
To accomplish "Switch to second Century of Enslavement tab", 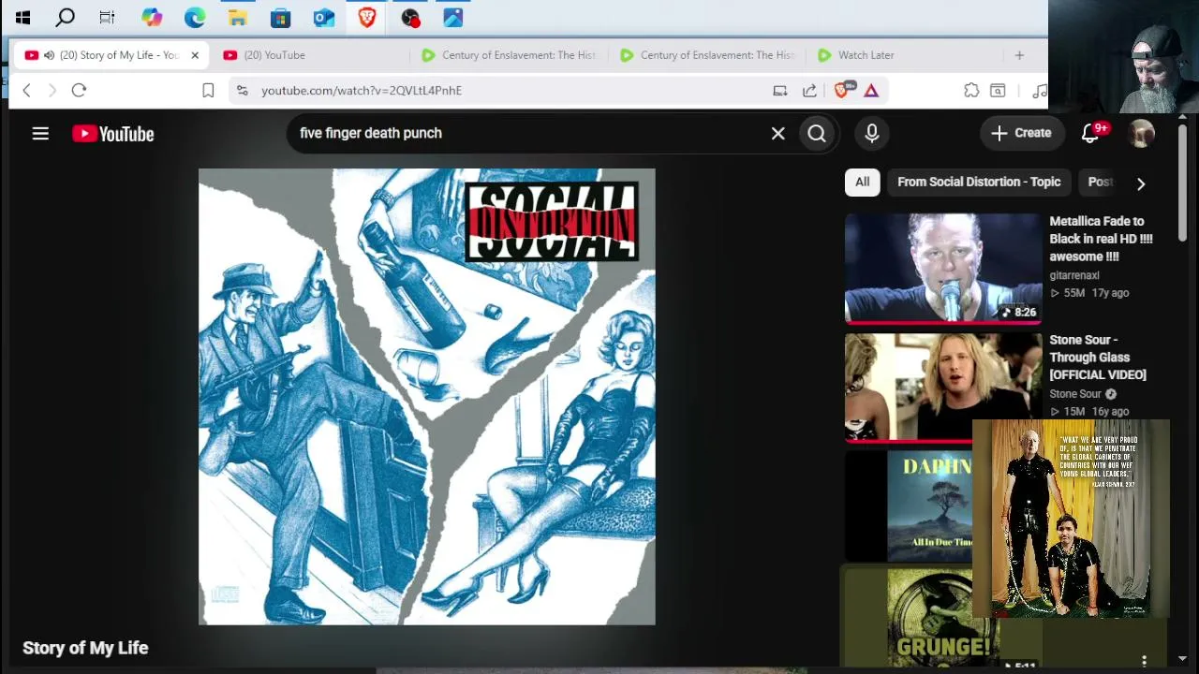I will point(708,55).
